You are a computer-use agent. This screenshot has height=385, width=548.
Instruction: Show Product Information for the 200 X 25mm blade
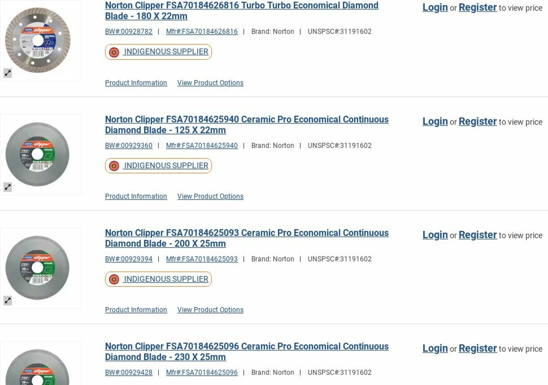click(136, 310)
